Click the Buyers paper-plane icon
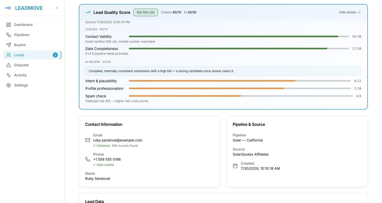 tap(9, 45)
